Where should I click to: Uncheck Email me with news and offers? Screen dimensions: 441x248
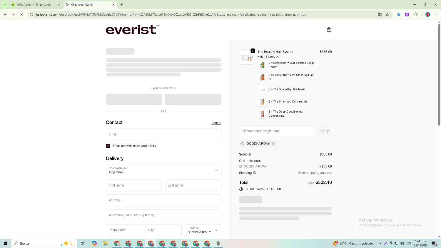tap(108, 146)
